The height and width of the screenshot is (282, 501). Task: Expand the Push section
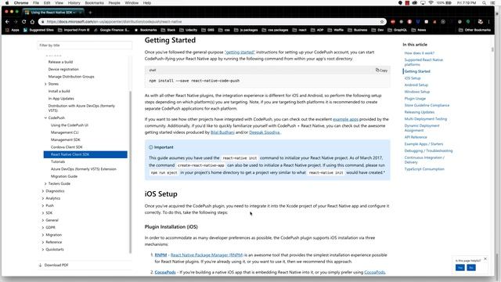pyautogui.click(x=43, y=205)
